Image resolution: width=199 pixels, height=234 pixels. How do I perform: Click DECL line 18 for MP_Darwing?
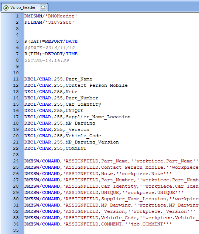(x=60, y=123)
